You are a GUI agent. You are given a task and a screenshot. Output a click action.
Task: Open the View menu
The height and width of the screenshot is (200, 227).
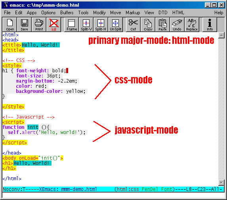pos(149,13)
